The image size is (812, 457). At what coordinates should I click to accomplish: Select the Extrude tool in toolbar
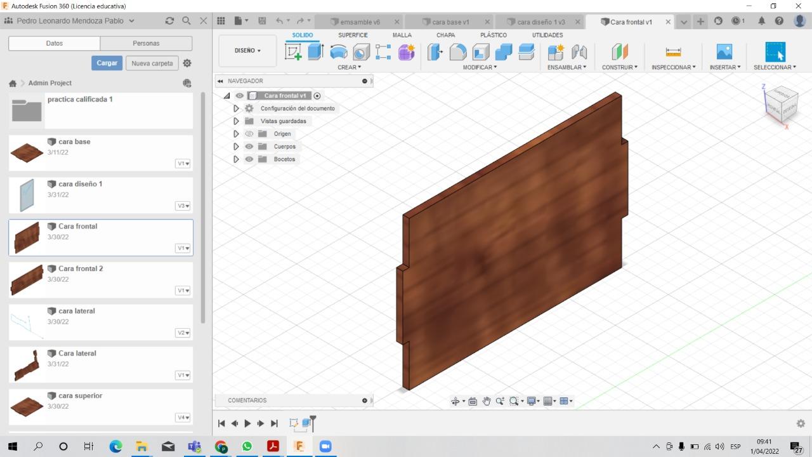(315, 52)
